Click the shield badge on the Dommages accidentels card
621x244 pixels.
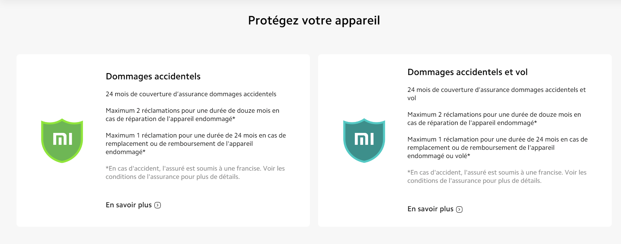pos(62,141)
